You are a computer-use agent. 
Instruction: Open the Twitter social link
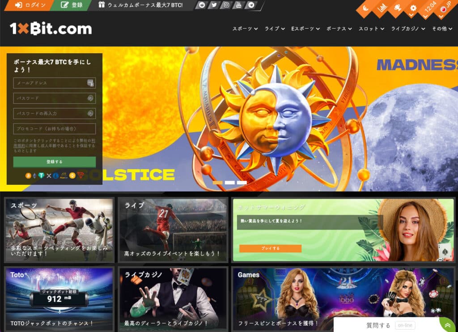[214, 5]
